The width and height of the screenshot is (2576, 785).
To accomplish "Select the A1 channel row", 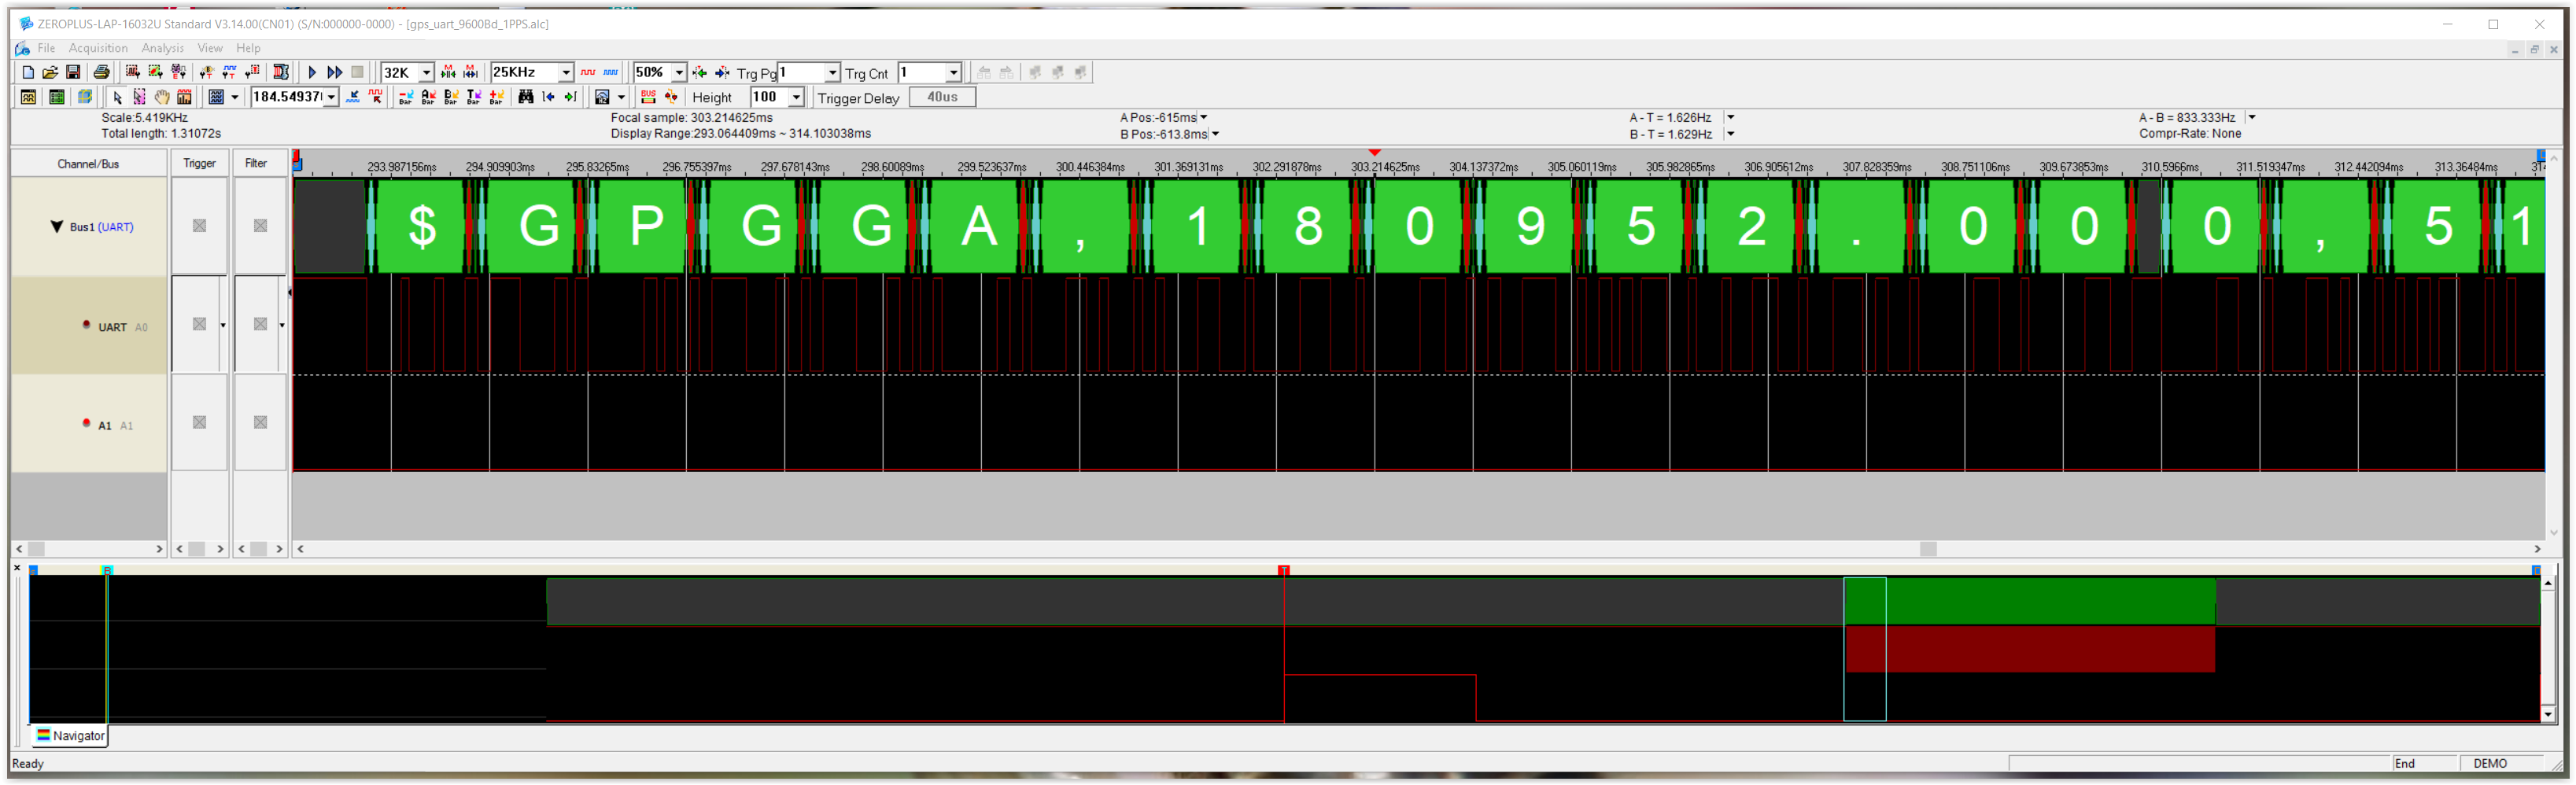I will [89, 424].
